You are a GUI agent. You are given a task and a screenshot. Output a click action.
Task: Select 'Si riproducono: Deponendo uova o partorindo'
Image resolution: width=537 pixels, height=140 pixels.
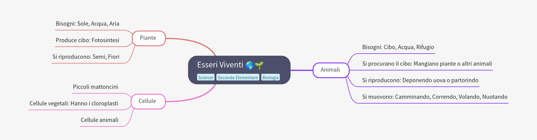coord(420,80)
